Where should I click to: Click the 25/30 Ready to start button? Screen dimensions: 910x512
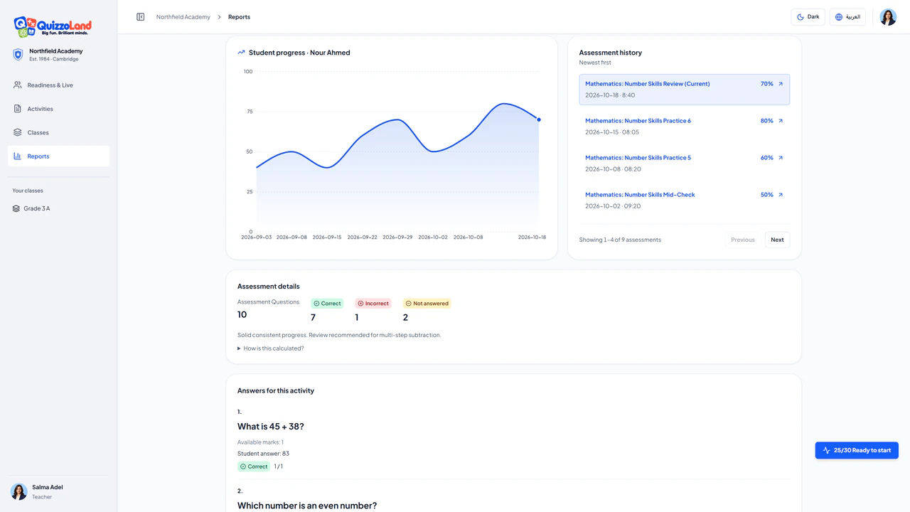[x=857, y=450]
